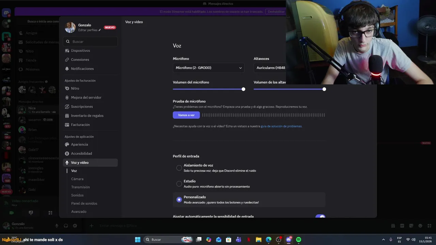
Task: Open Spotify from the taskbar
Action: pos(299,240)
